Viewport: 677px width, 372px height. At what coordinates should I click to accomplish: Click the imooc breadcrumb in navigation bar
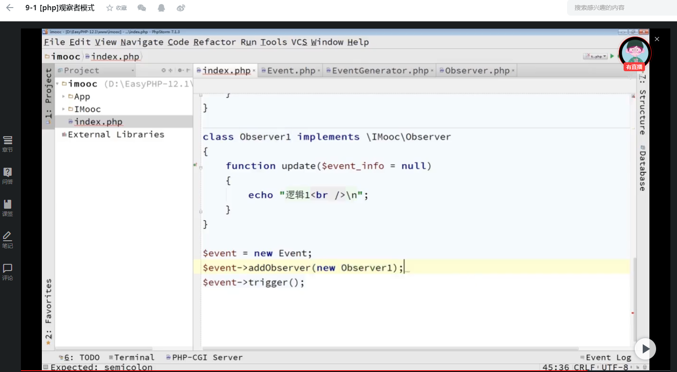(63, 57)
